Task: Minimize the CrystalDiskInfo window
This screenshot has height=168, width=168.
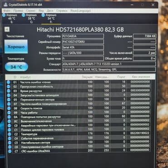Action: [132, 5]
